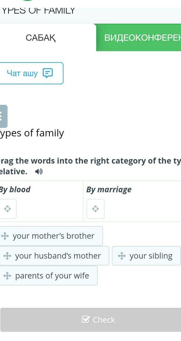The height and width of the screenshot is (341, 181).
Task: Select the 'your sibling' word chip
Action: [x=146, y=256]
